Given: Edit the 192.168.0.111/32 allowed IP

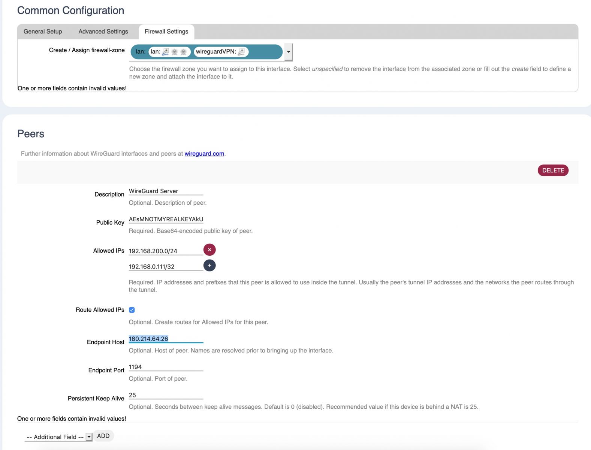Looking at the screenshot, I should (166, 267).
